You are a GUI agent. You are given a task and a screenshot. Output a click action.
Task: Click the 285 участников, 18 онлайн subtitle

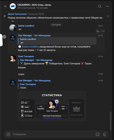33,8
